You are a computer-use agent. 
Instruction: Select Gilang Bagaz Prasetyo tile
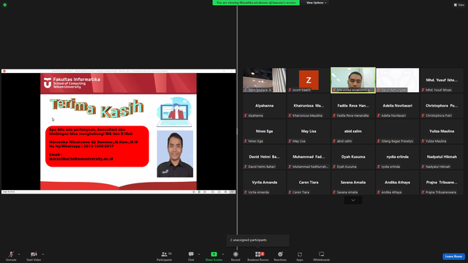tap(397, 131)
